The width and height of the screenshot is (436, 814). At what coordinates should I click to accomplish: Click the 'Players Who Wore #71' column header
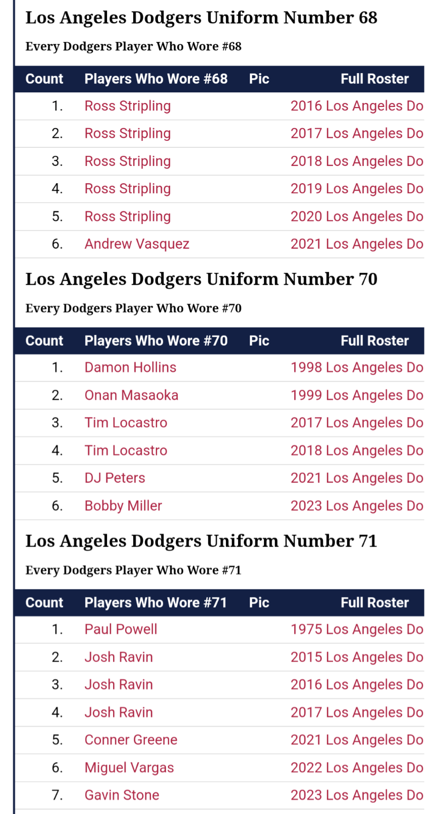coord(155,603)
